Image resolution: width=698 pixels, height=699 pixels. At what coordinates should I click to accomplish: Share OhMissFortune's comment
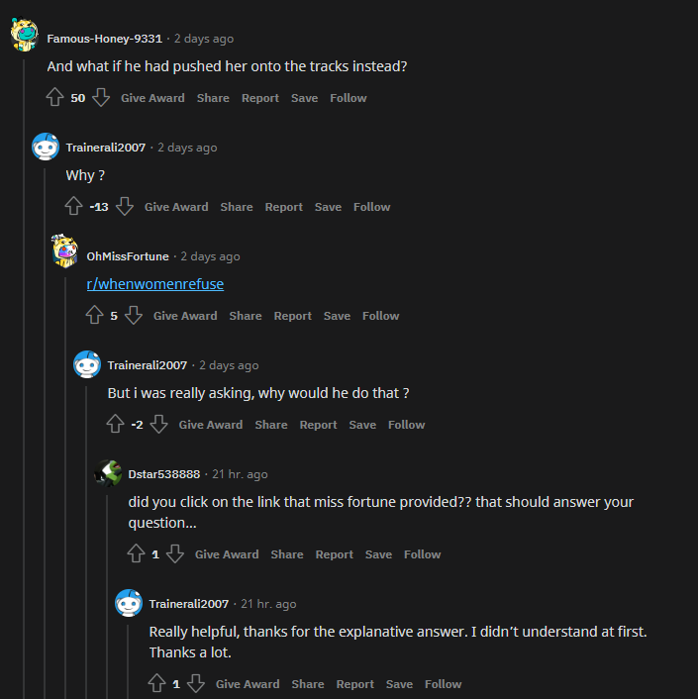[246, 316]
